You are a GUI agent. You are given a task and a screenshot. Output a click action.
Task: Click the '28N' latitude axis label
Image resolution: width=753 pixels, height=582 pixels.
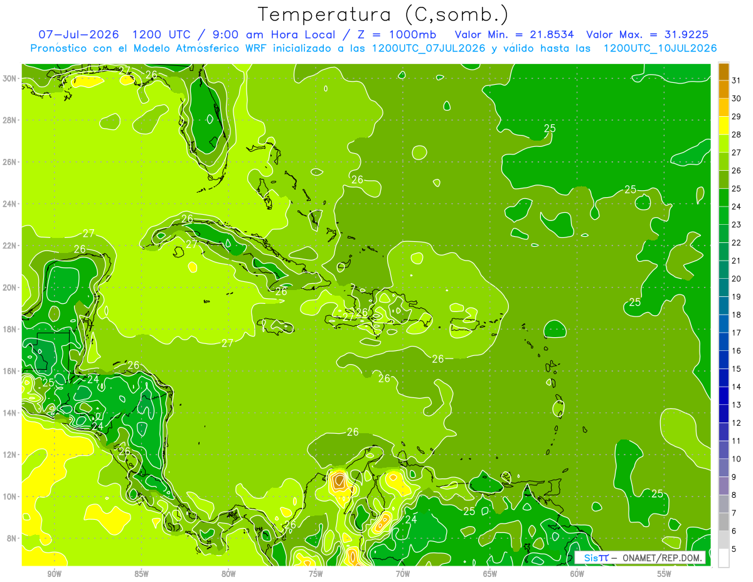coord(10,120)
